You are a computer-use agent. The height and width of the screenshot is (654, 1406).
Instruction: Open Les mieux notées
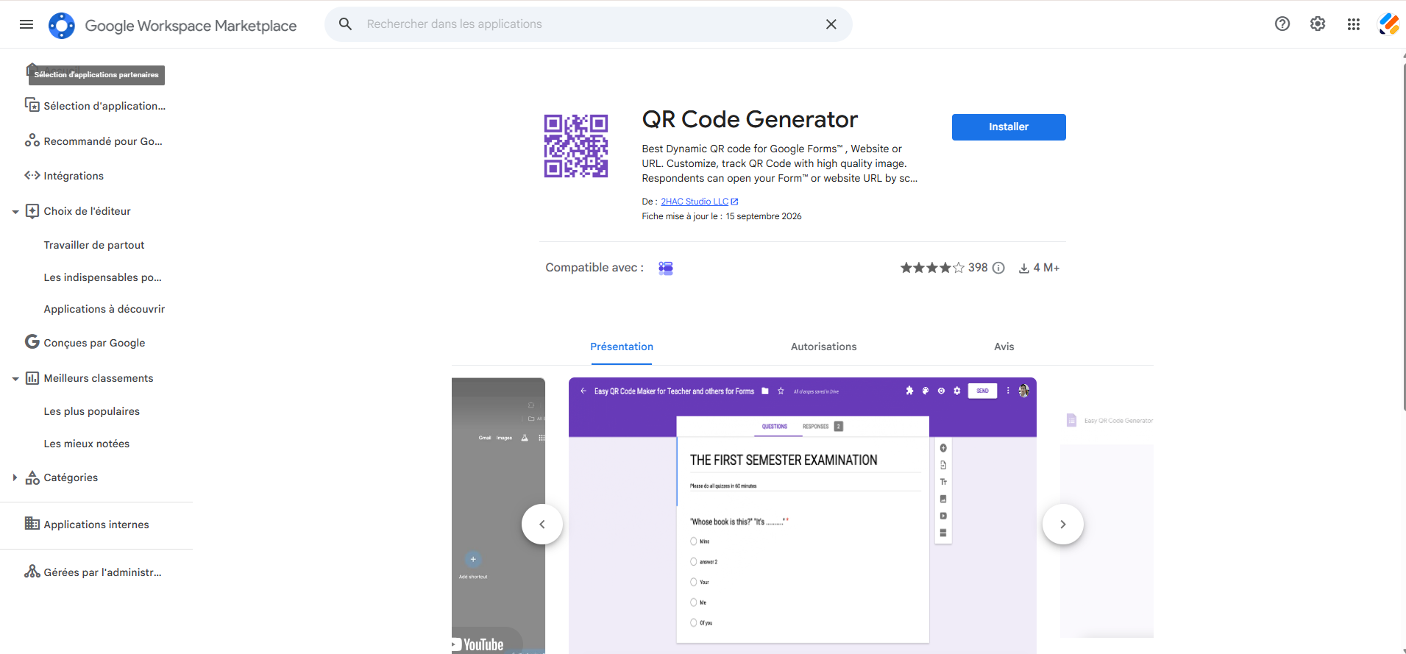[x=86, y=444]
